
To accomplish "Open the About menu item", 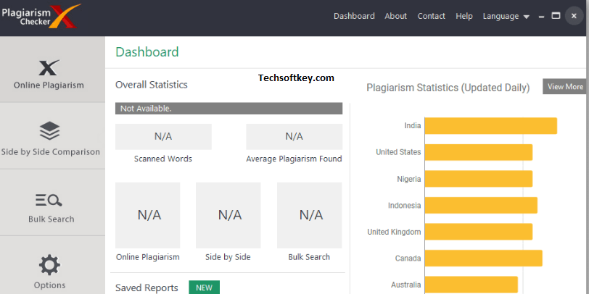I will [x=395, y=16].
